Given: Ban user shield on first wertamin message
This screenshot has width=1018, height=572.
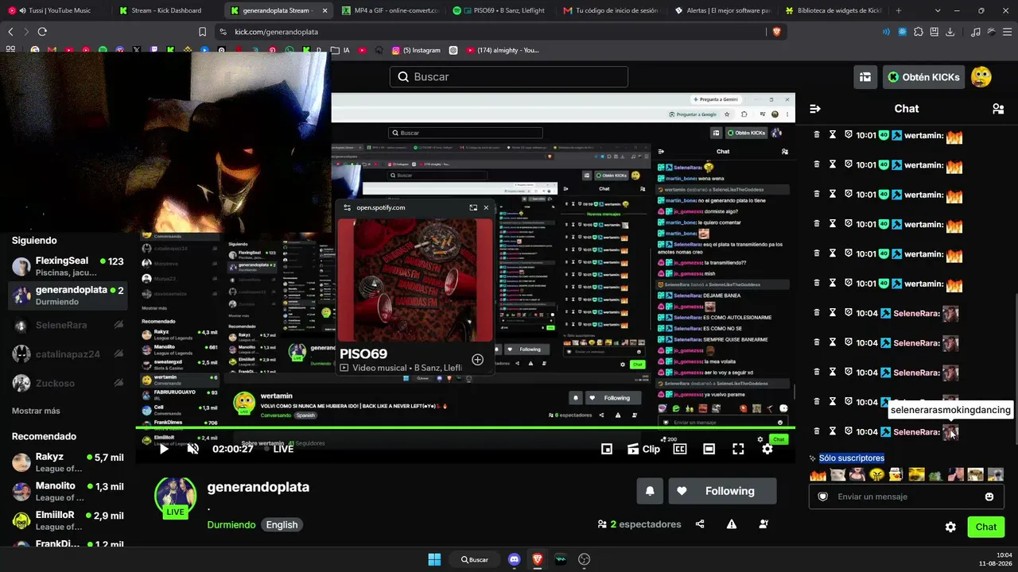Looking at the screenshot, I should pos(849,135).
